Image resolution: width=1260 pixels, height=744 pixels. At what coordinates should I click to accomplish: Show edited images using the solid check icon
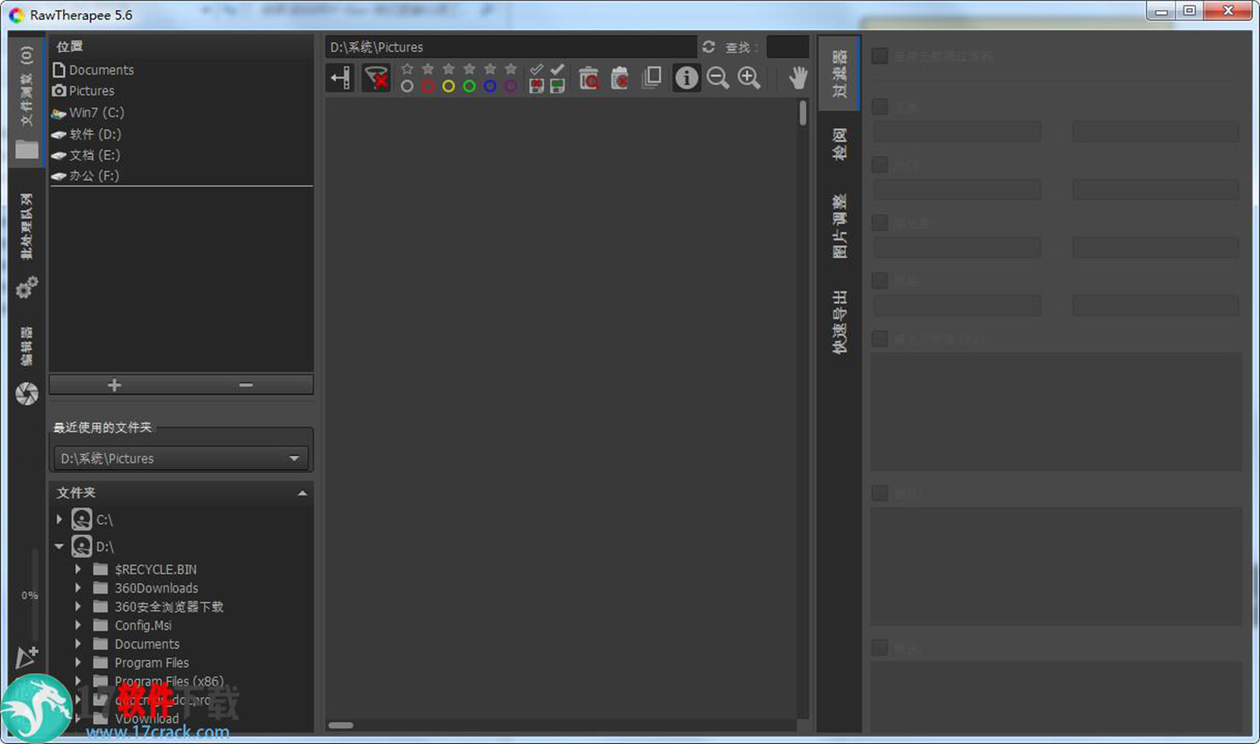click(557, 71)
